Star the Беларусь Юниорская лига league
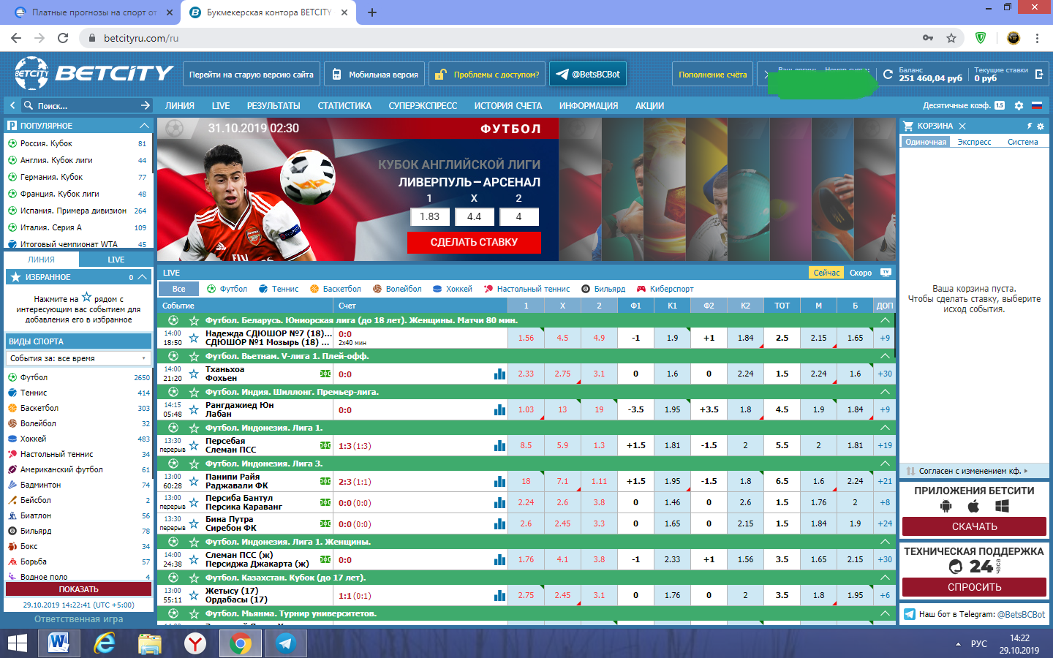Screen dimensions: 1053x658 [x=194, y=320]
